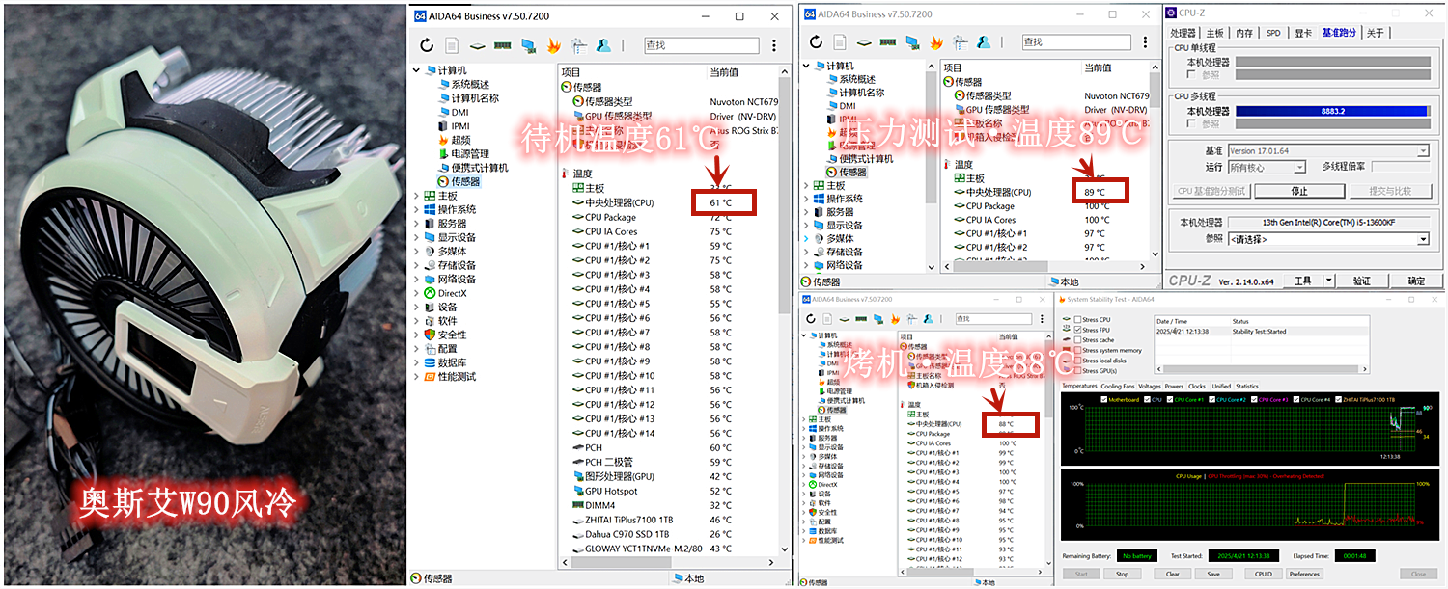Select 电源管理 in the left AIDA64 tree
The image size is (1448, 589).
coord(469,153)
